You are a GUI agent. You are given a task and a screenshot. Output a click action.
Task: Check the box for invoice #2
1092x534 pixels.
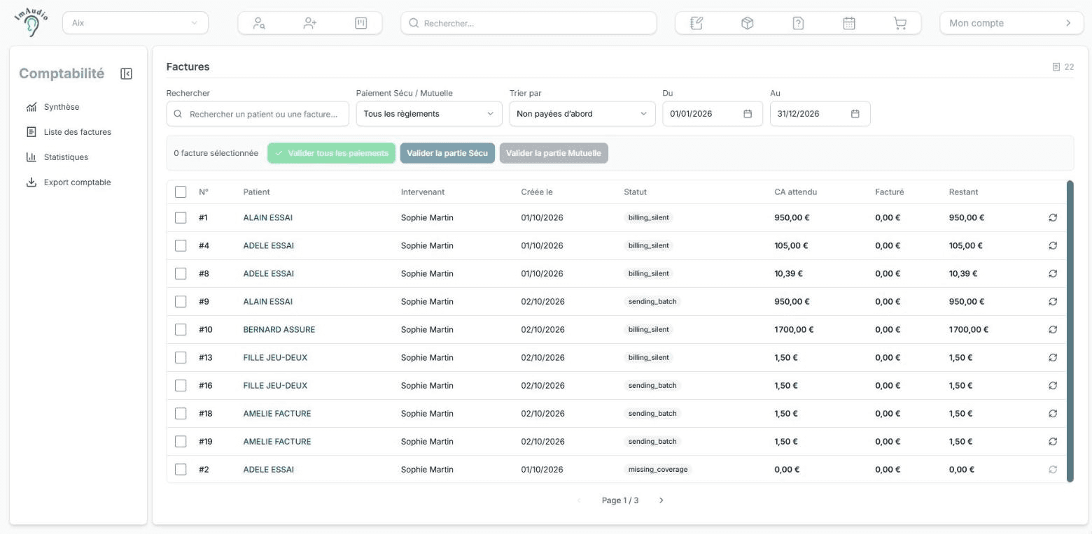coord(181,469)
